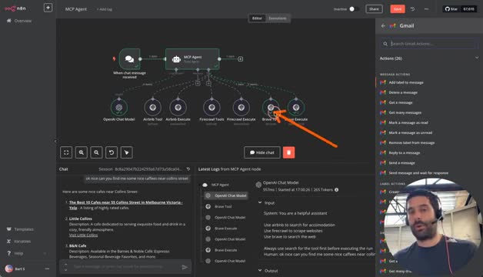This screenshot has height=277, width=483.
Task: Collapse the Actions (26) section
Action: [477, 58]
